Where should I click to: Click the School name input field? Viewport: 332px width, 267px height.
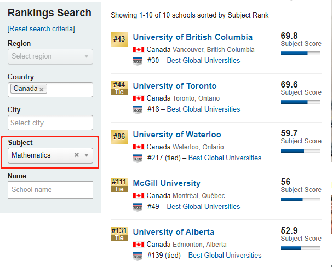(x=50, y=190)
